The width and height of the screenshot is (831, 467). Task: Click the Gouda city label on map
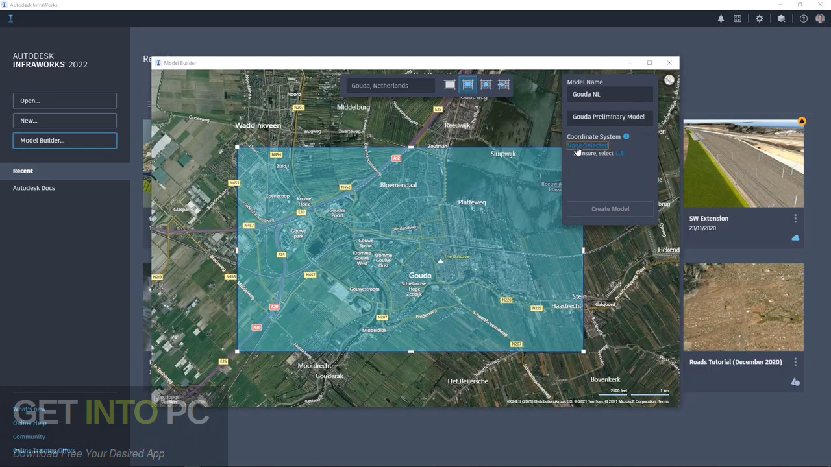(x=420, y=276)
